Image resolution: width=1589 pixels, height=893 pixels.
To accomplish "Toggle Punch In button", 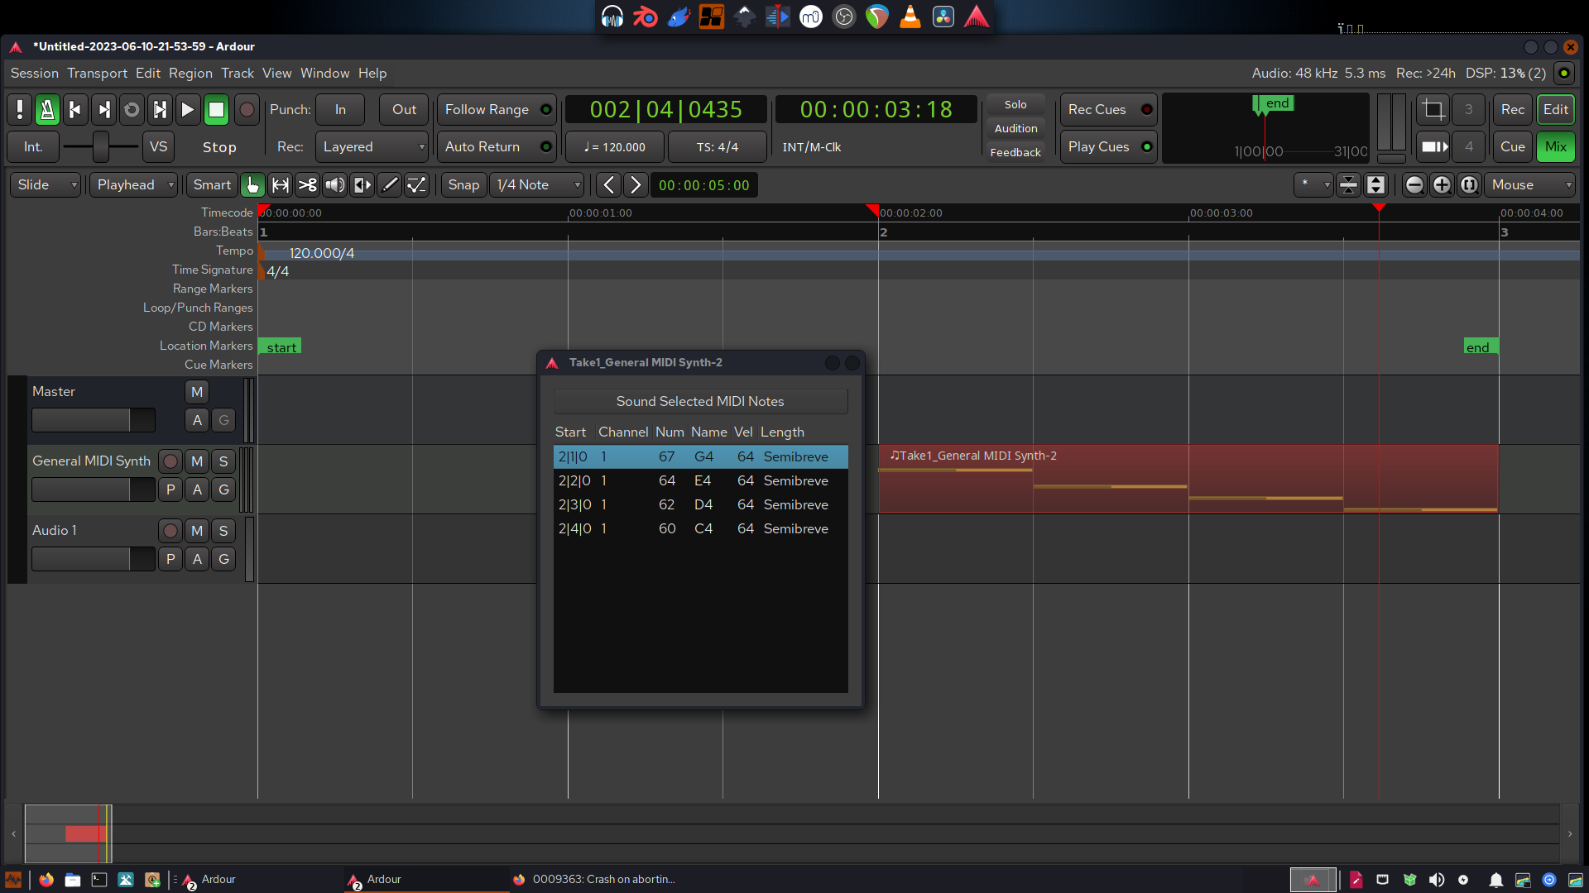I will point(342,109).
